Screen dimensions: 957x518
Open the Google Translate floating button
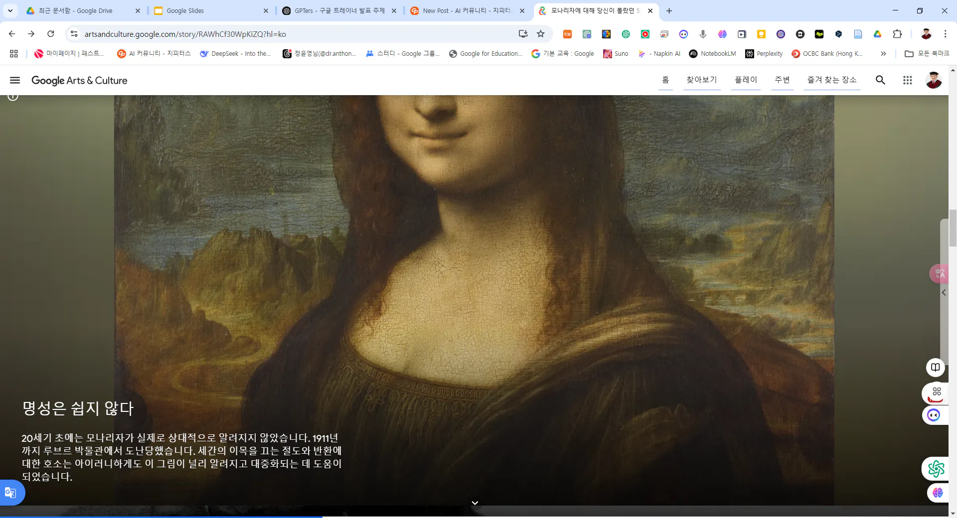[x=11, y=493]
